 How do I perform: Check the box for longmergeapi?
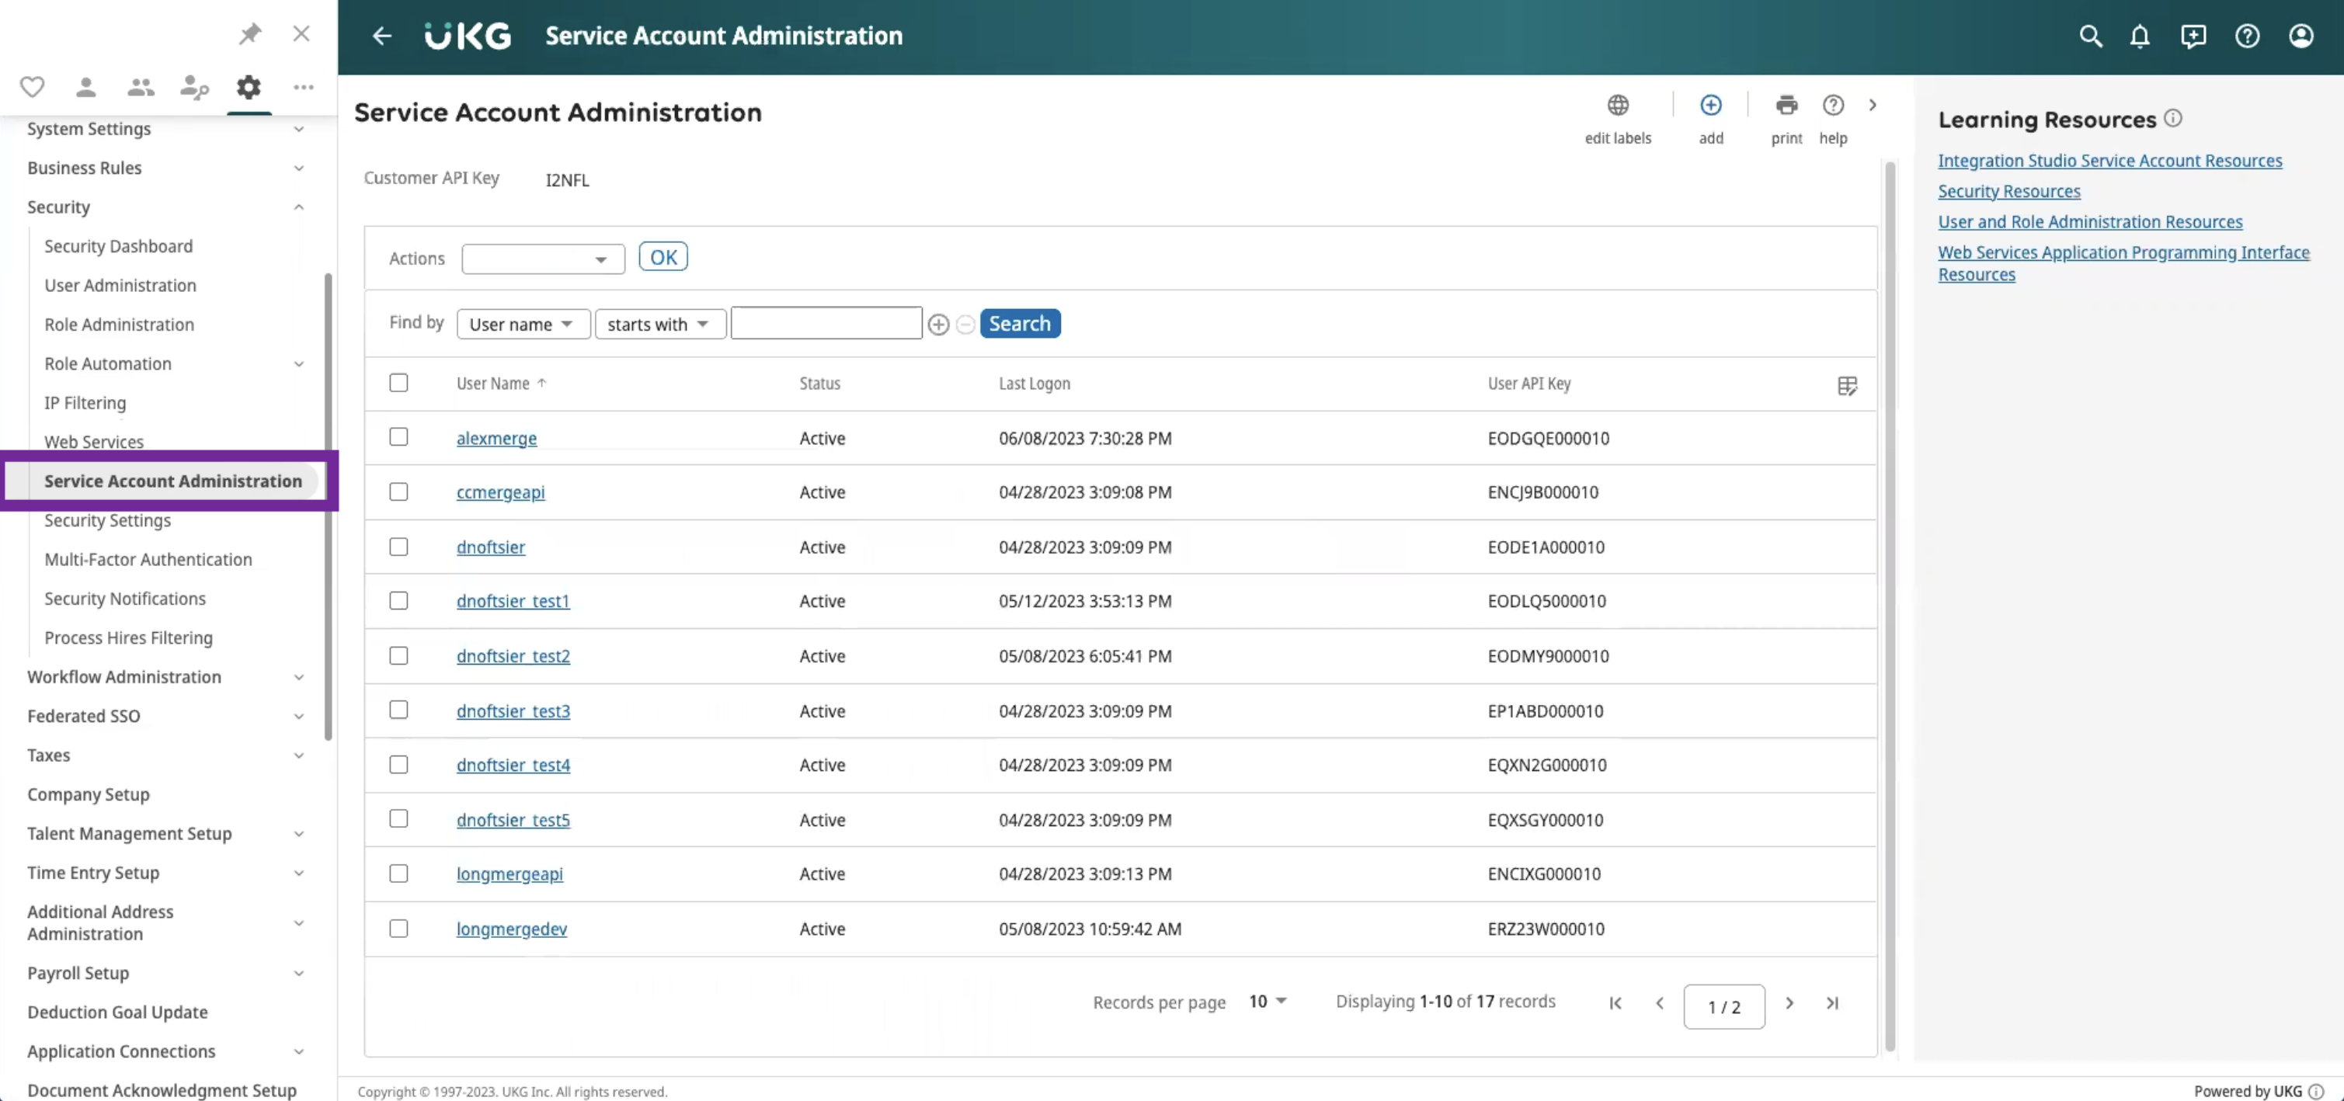click(398, 874)
